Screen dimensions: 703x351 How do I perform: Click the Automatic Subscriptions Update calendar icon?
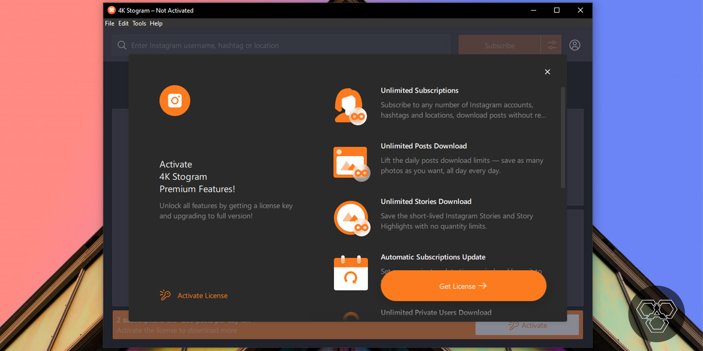coord(351,272)
